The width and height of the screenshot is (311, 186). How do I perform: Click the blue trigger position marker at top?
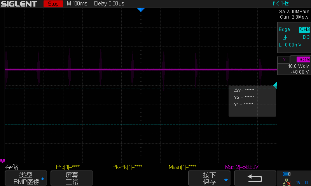pos(141,10)
